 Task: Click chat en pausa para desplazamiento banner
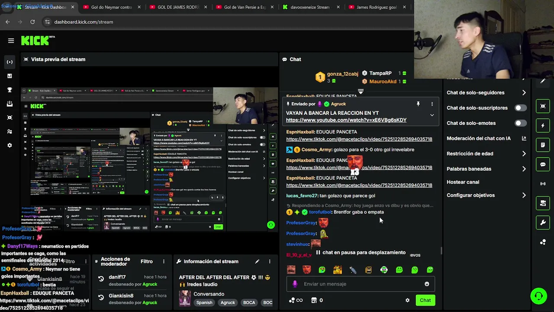click(361, 253)
